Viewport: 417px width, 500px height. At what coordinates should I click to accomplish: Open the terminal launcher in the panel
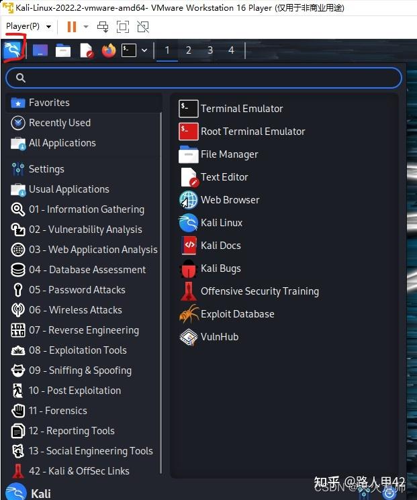[x=129, y=50]
